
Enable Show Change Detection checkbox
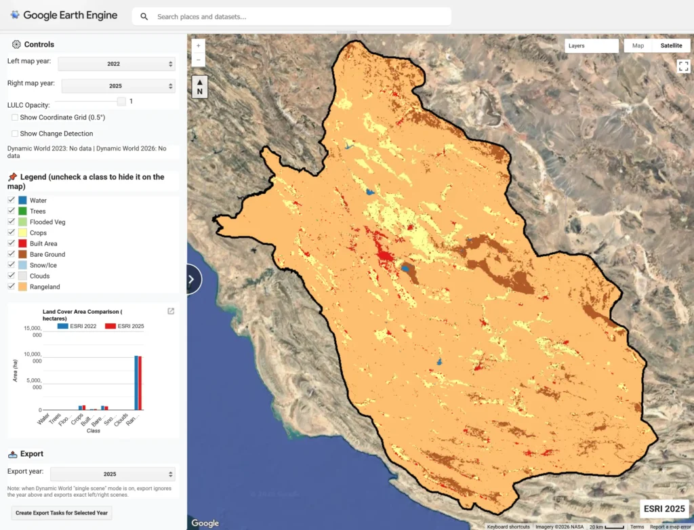click(15, 134)
